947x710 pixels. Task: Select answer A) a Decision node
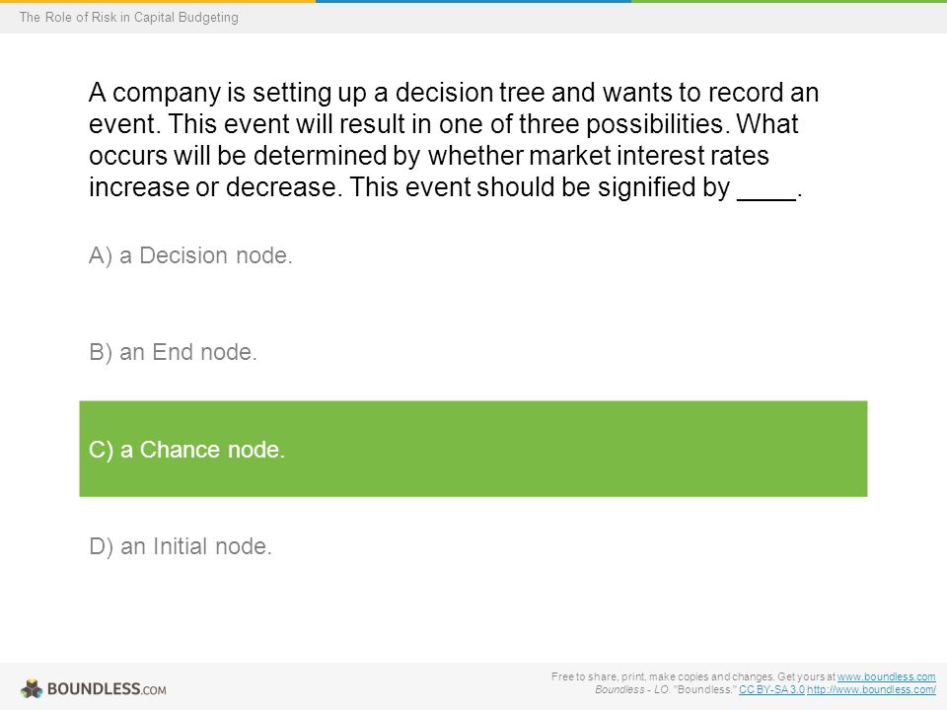coord(190,255)
